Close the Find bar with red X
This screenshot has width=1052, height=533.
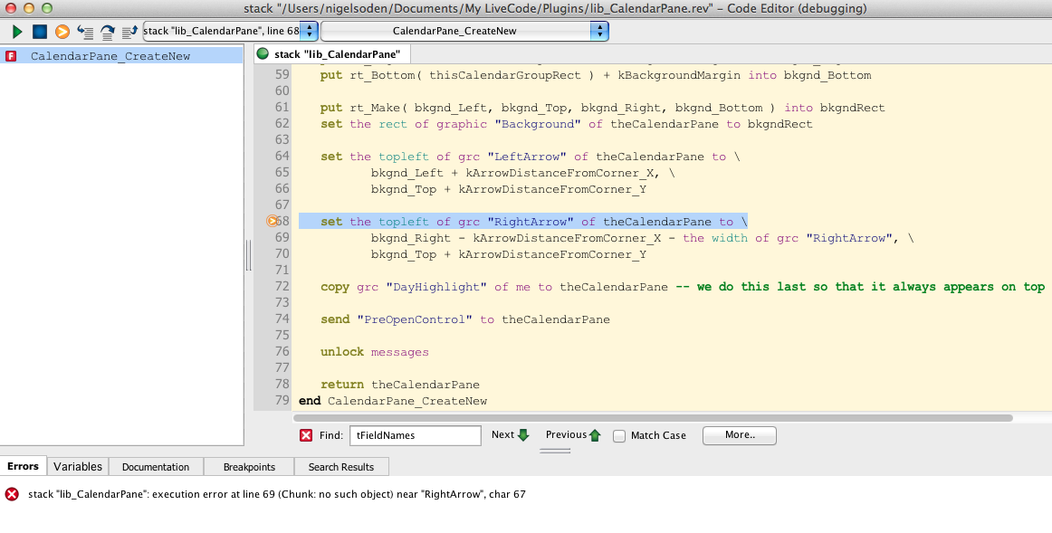click(x=306, y=435)
